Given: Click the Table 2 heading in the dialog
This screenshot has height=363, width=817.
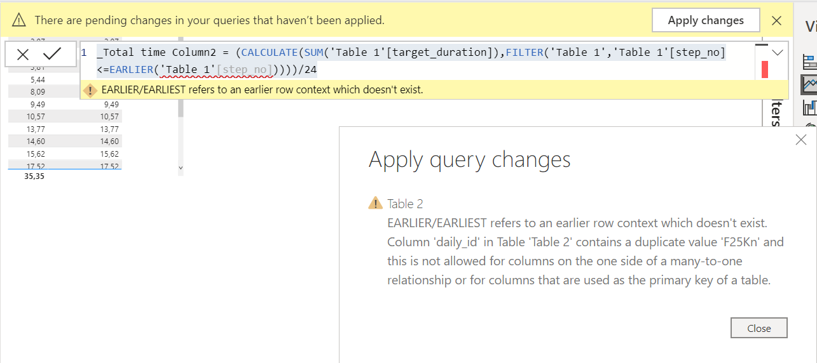Looking at the screenshot, I should (405, 204).
